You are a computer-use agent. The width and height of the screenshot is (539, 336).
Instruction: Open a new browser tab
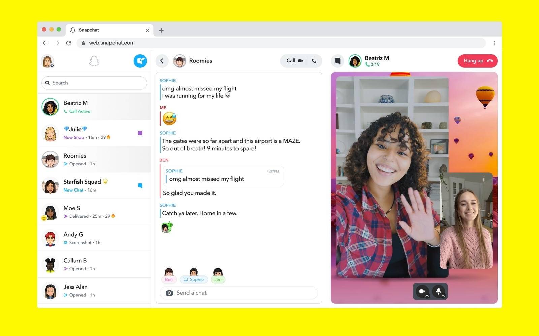tap(161, 30)
